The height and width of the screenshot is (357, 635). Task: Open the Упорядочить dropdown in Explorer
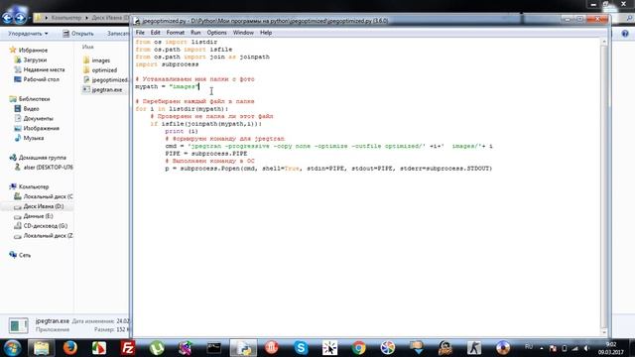pyautogui.click(x=28, y=34)
